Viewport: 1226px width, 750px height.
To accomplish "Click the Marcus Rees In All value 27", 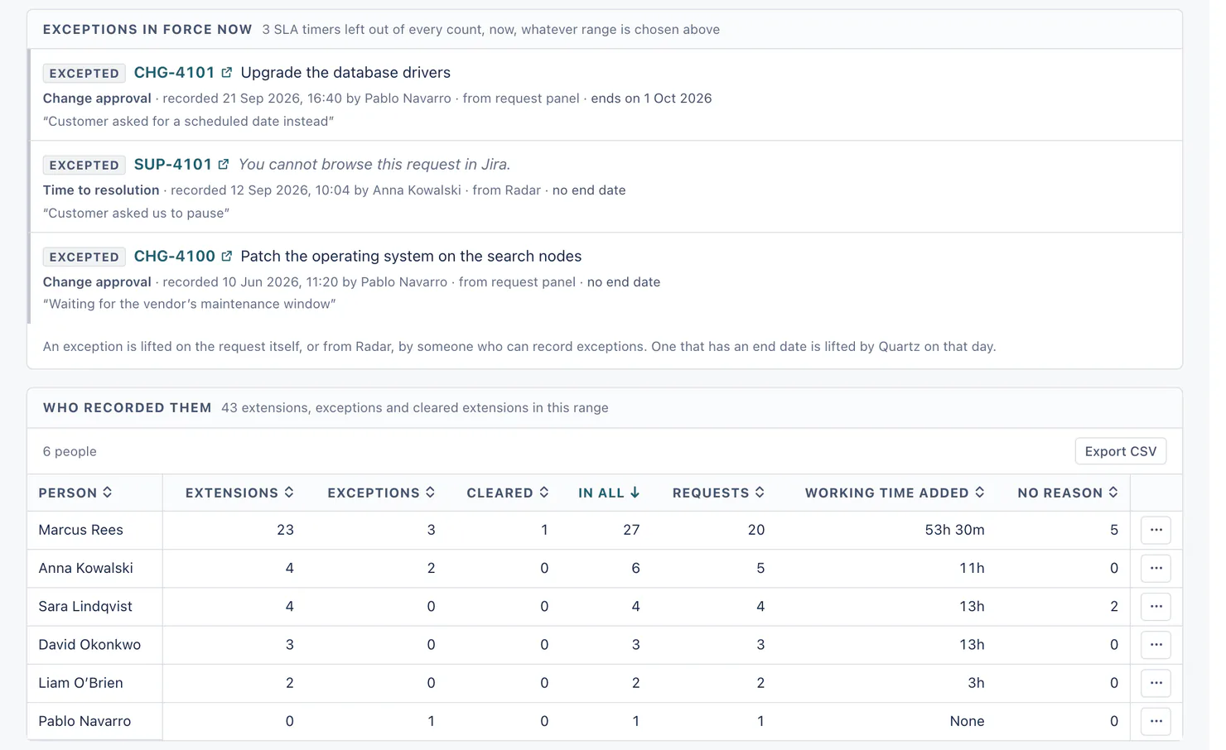I will (x=631, y=530).
